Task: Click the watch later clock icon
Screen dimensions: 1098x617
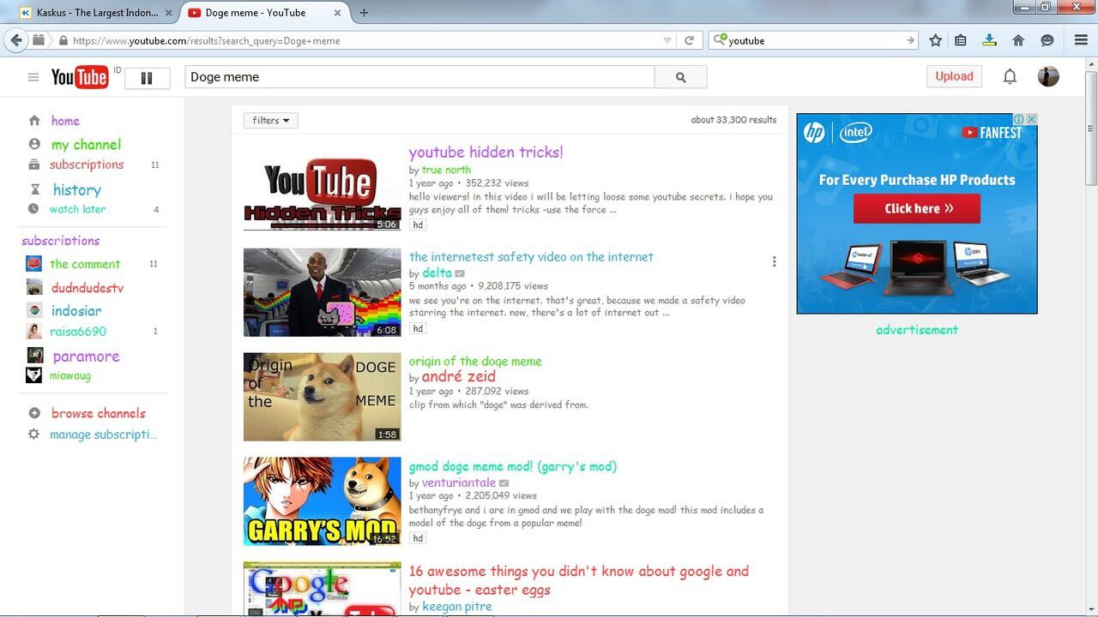Action: [33, 208]
